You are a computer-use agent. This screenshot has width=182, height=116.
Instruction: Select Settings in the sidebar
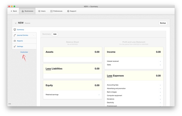tap(24, 46)
